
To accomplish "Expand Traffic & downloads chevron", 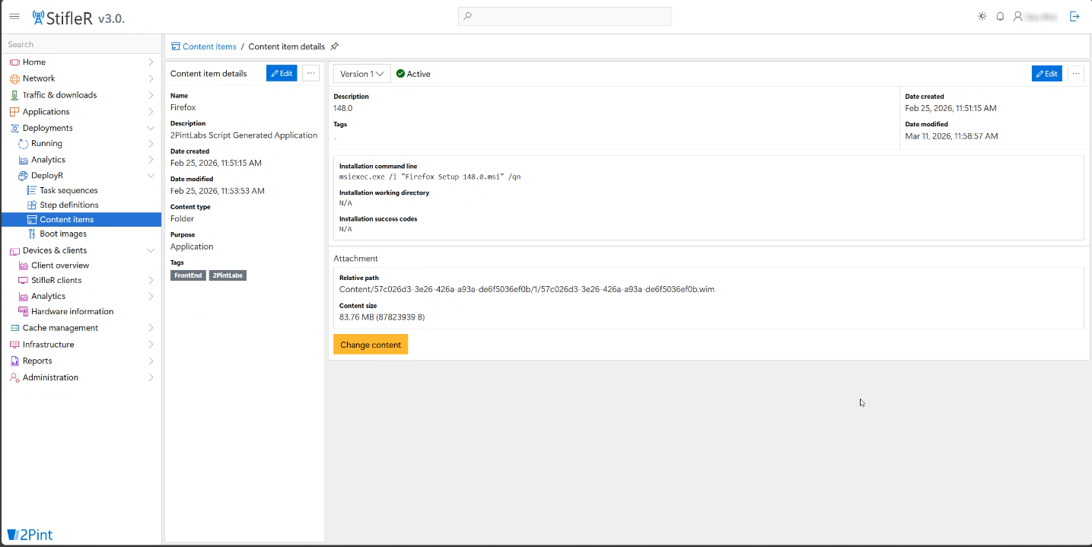I will click(151, 95).
